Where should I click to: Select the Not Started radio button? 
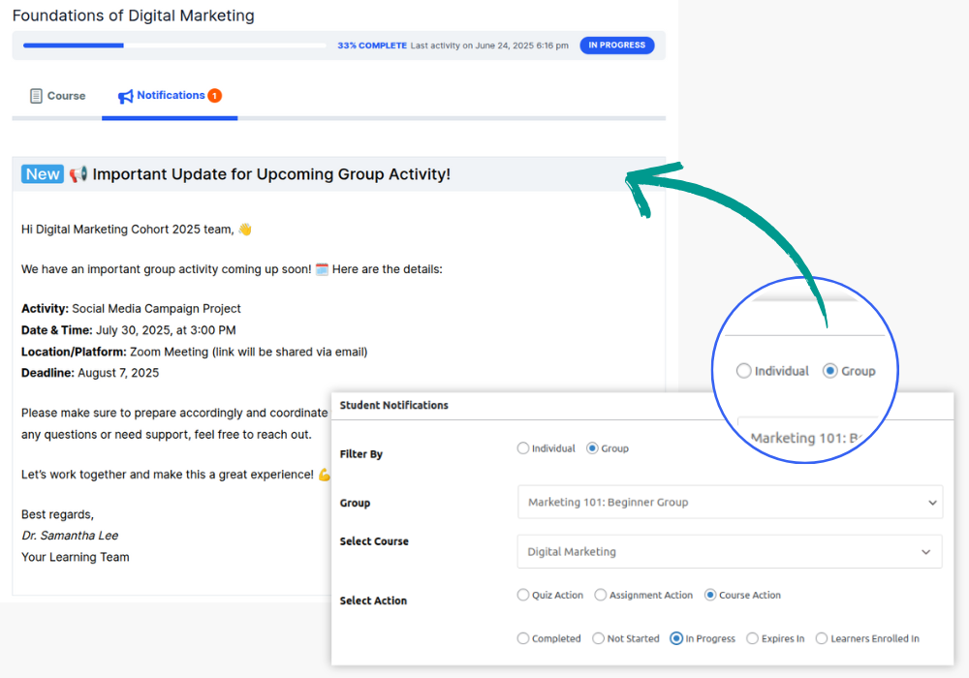point(599,638)
